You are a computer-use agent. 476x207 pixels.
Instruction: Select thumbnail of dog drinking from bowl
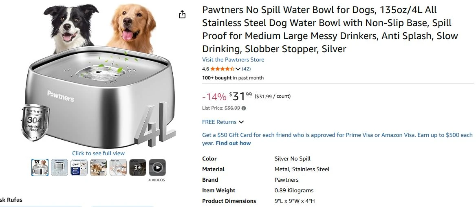tap(99, 167)
